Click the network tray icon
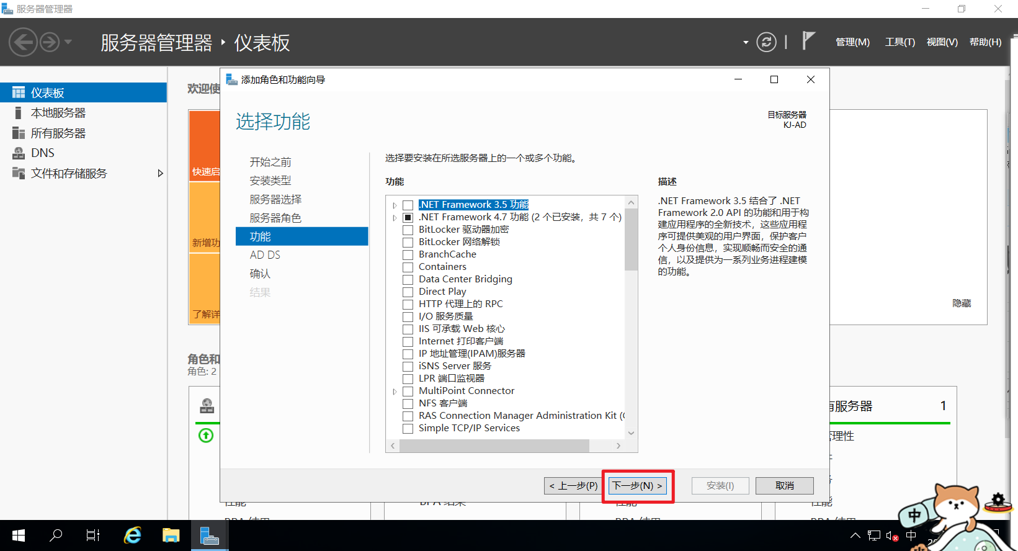 pos(874,536)
